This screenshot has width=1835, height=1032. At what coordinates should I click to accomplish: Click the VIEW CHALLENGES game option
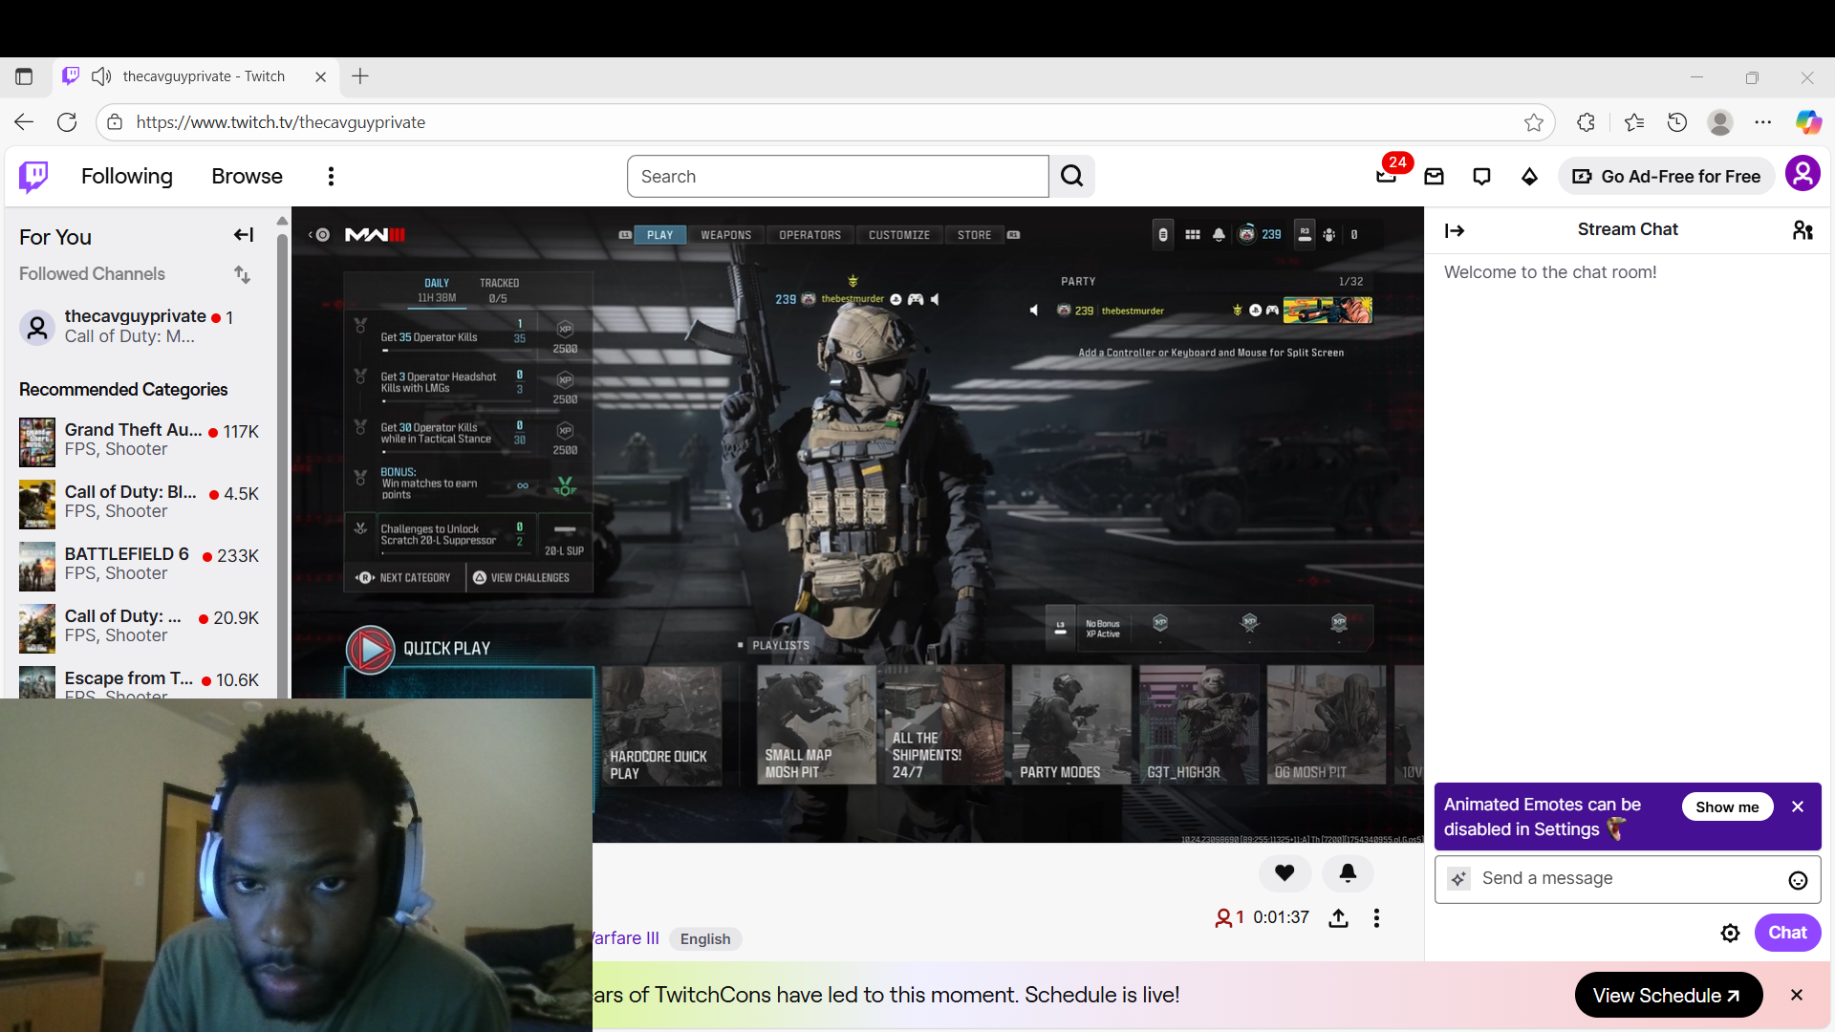coord(521,578)
